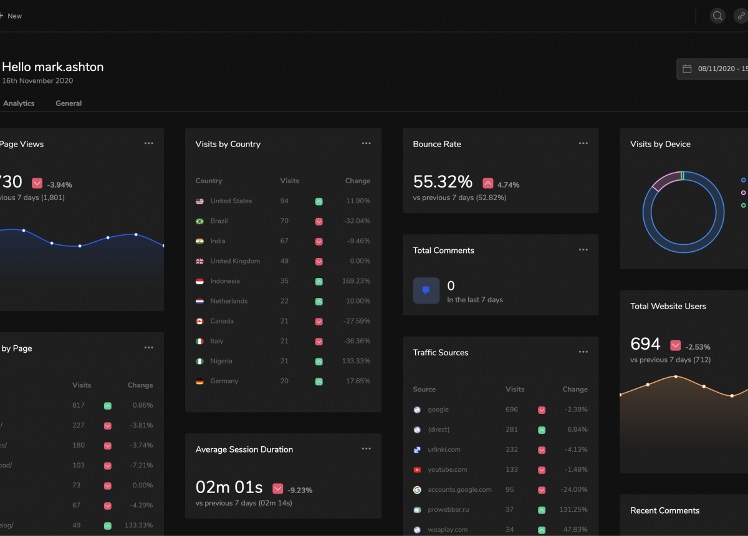This screenshot has width=748, height=536.
Task: Open the accounts.google.com traffic source
Action: (459, 490)
